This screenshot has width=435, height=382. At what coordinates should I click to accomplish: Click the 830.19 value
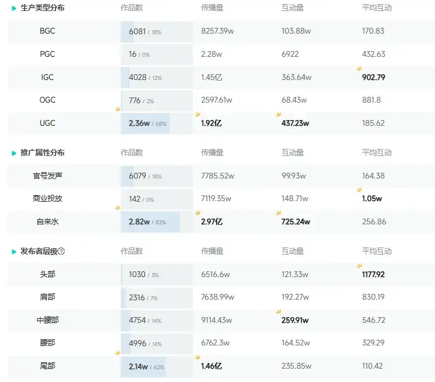tap(373, 297)
